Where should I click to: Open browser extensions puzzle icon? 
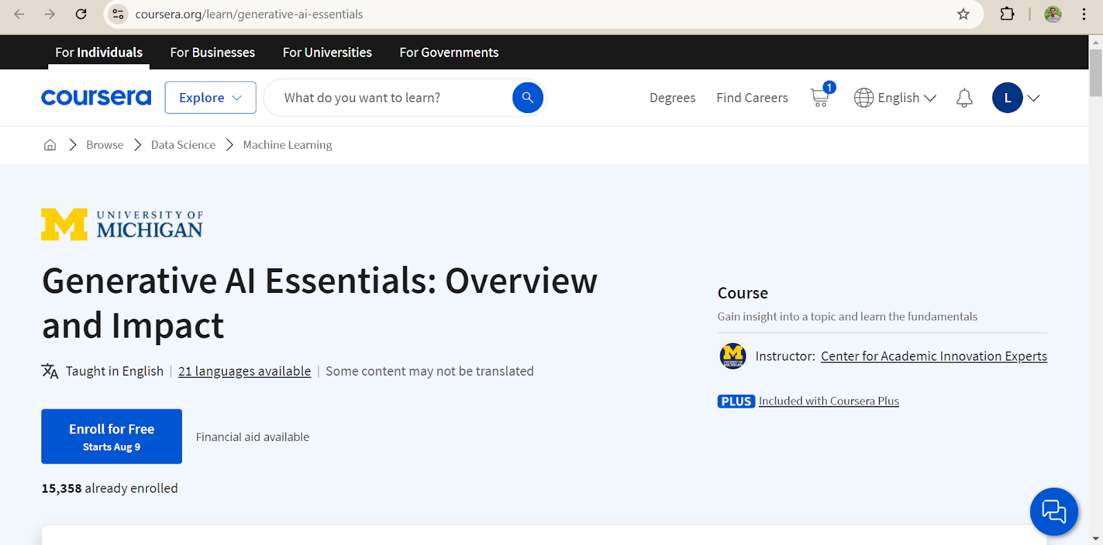click(x=1007, y=14)
